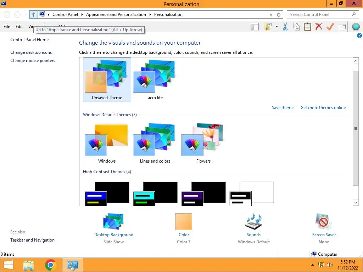
Task: Expand arrow after Appearance and Personalization breadcrumb
Action: [150, 15]
